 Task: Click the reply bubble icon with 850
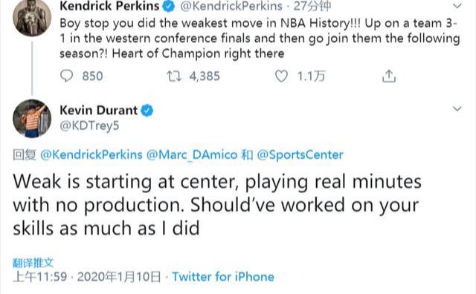[66, 76]
